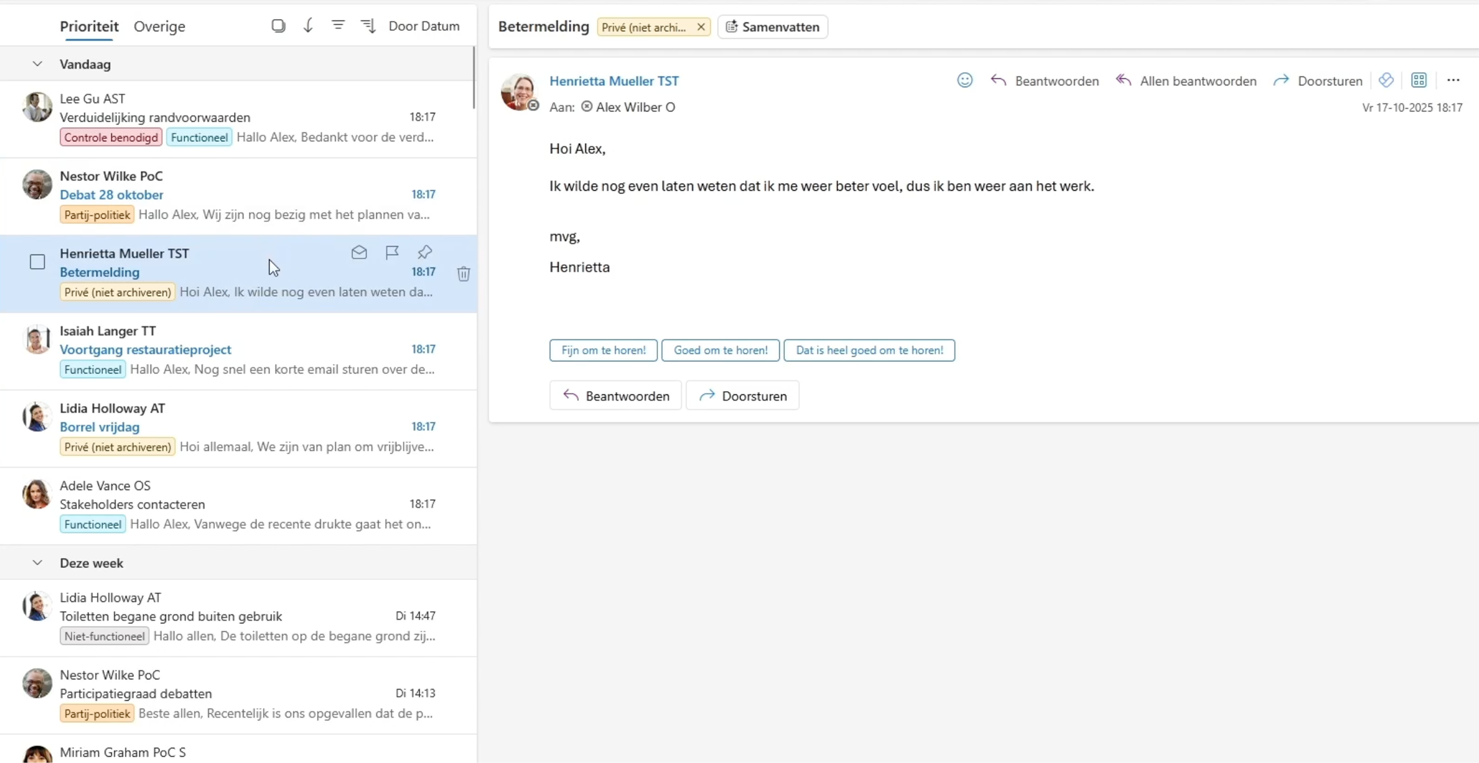1479x763 pixels.
Task: Click Nestor Wilke avatar on Debat 28 oktober
Action: pyautogui.click(x=37, y=185)
